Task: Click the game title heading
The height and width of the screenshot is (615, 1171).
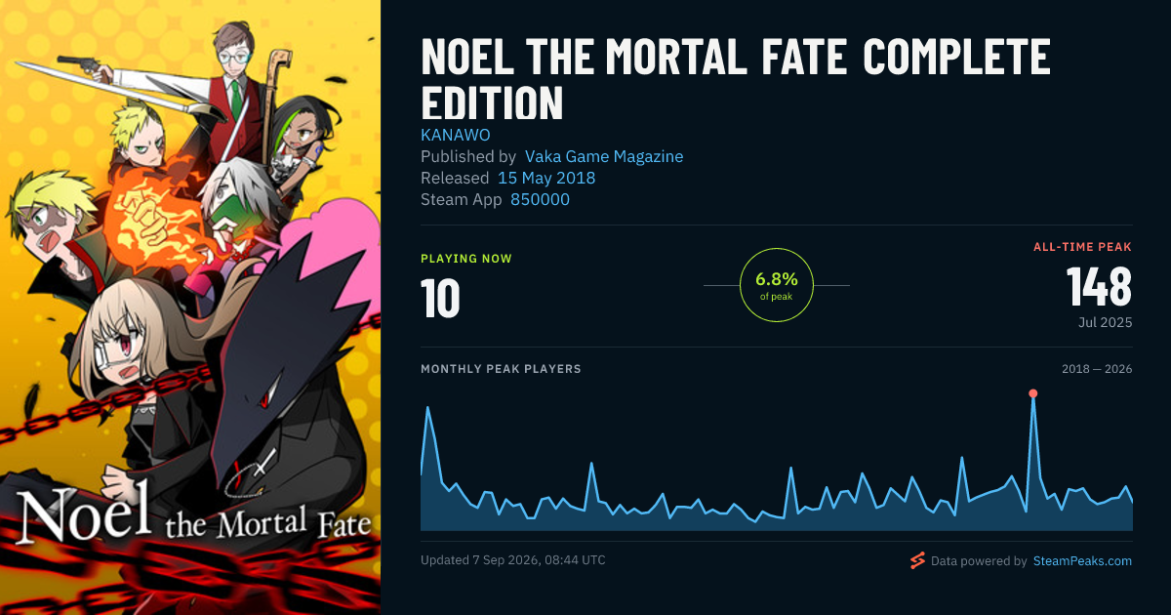Action: (736, 80)
